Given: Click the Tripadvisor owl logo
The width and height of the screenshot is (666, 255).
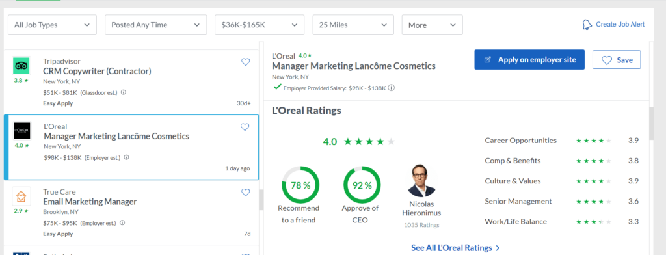Looking at the screenshot, I should pyautogui.click(x=21, y=66).
